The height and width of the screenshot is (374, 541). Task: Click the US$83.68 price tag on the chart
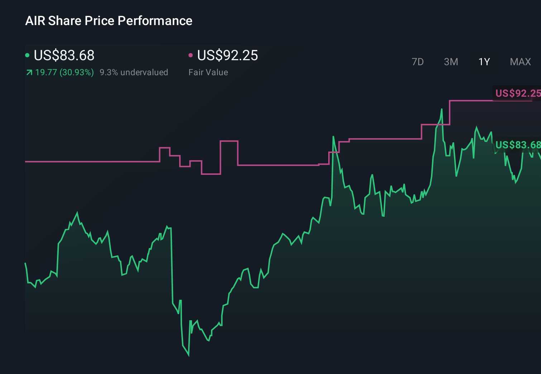(518, 145)
